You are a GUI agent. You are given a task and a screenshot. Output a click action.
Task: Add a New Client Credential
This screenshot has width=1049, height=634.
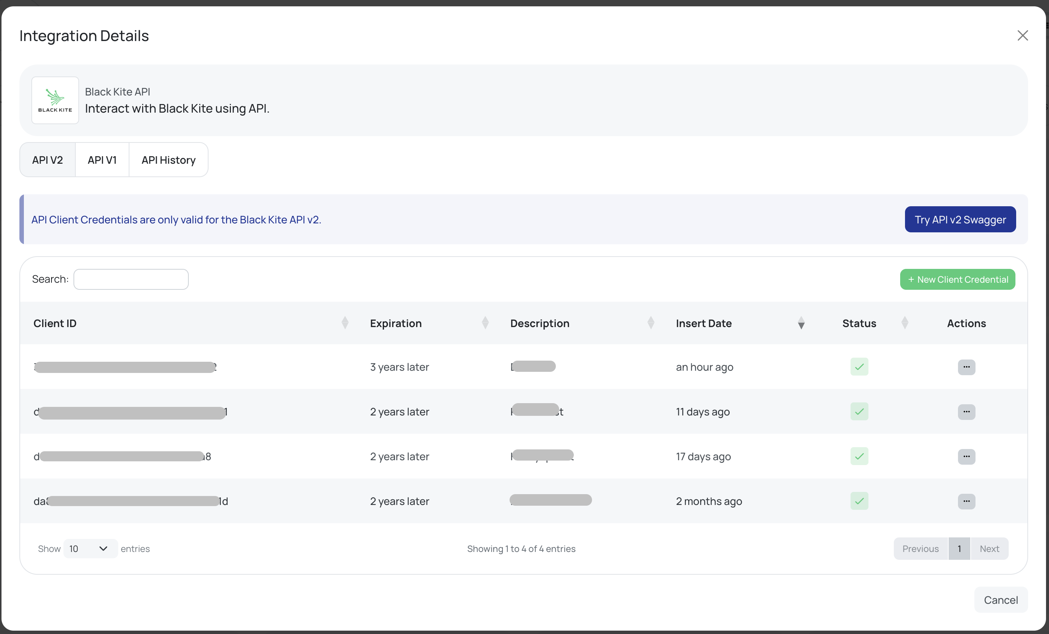[957, 280]
